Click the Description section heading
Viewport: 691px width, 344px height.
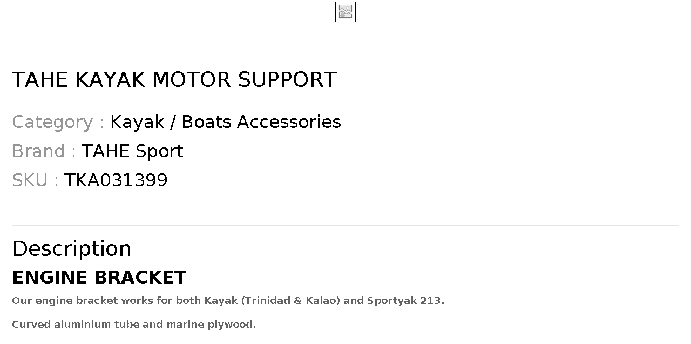pyautogui.click(x=72, y=249)
